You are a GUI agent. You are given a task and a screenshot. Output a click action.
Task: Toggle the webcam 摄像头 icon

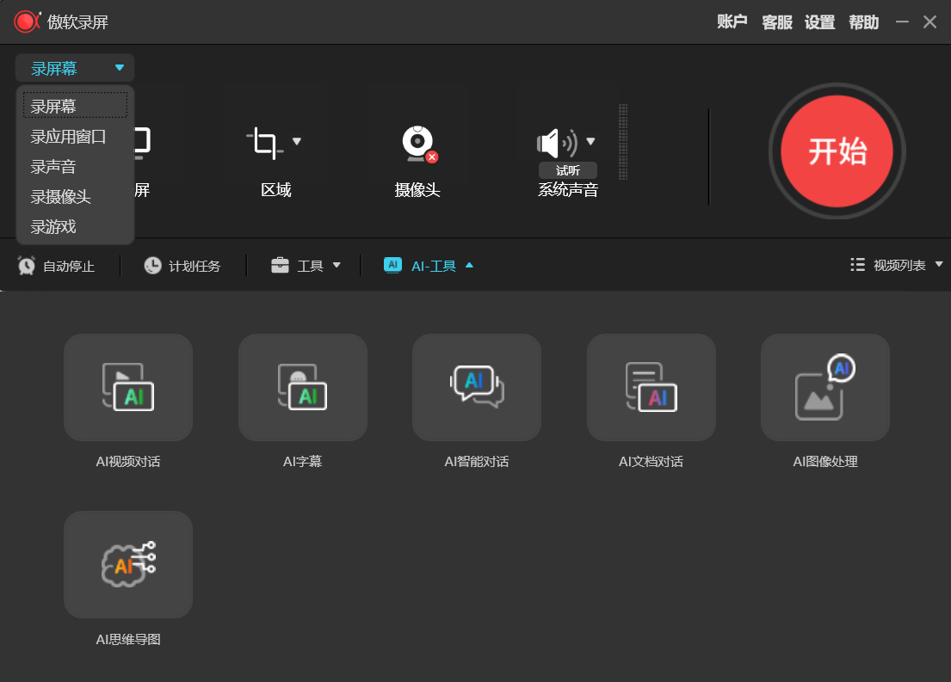[419, 144]
